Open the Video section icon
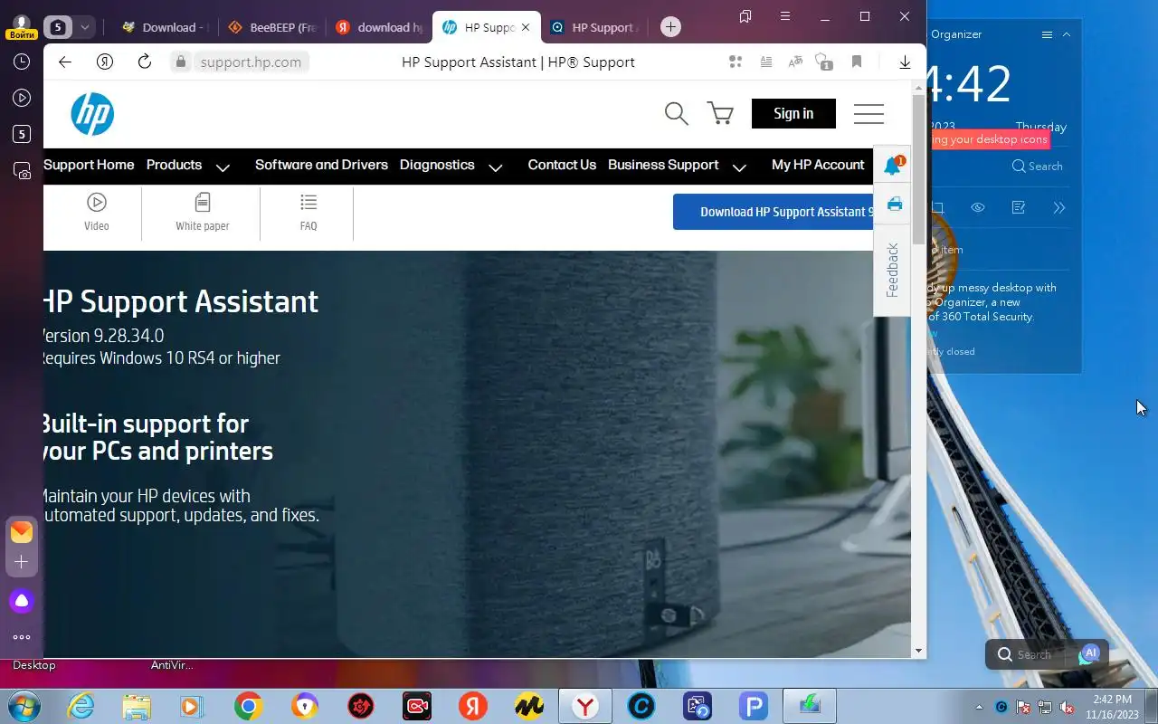The width and height of the screenshot is (1158, 724). point(97,202)
